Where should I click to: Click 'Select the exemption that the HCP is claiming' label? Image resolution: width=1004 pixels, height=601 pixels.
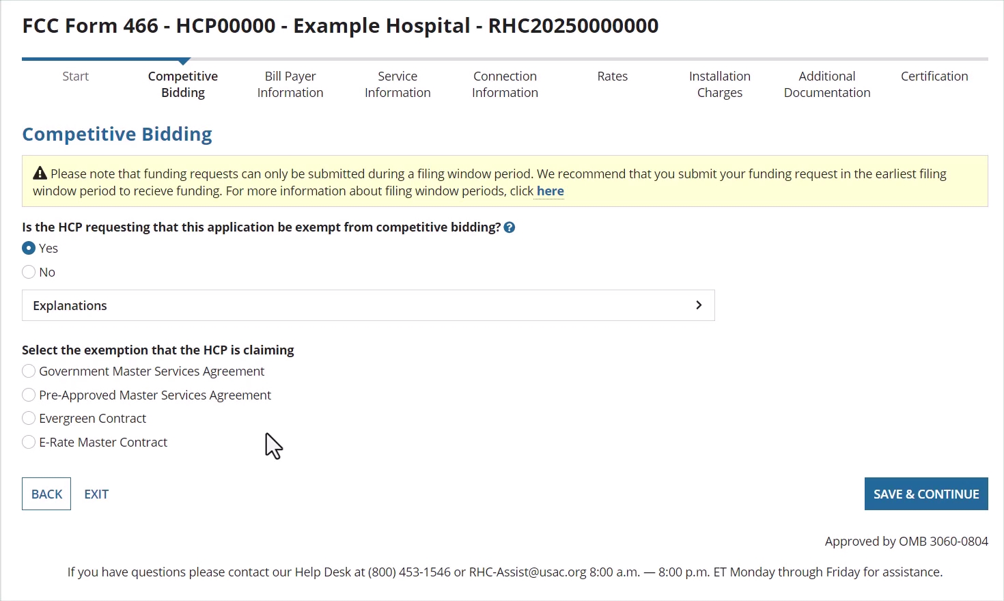(x=158, y=350)
